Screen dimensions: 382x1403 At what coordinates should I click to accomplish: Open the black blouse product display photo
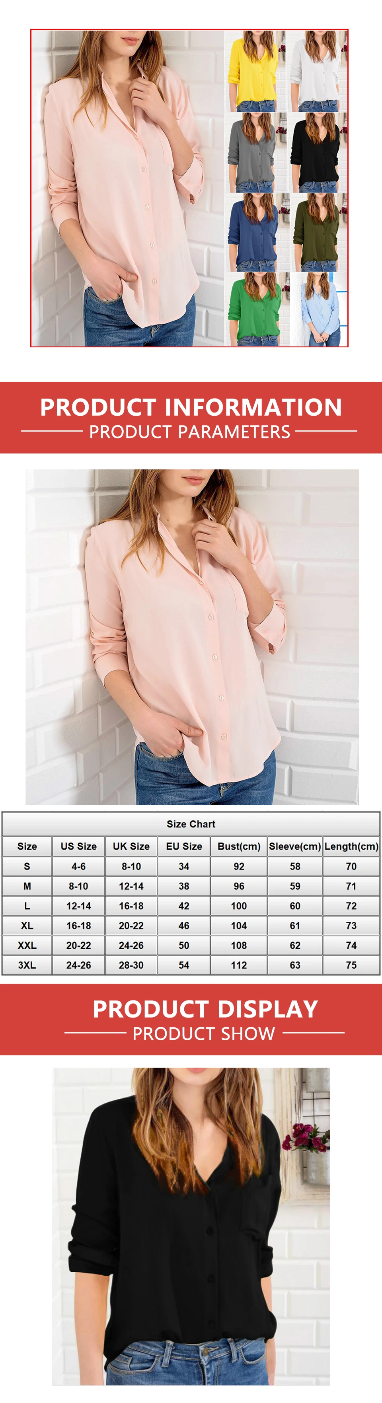coord(191,1226)
